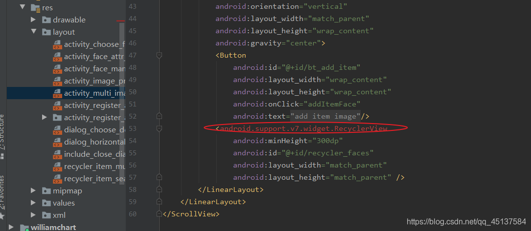Fold the RecyclerView tag at line 53

click(159, 128)
